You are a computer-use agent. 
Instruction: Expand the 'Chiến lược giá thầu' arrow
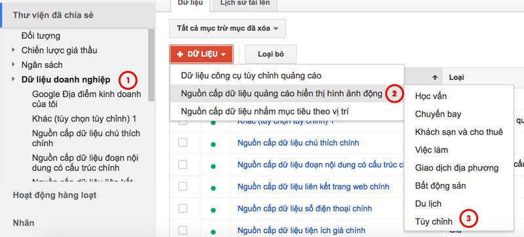click(x=14, y=50)
